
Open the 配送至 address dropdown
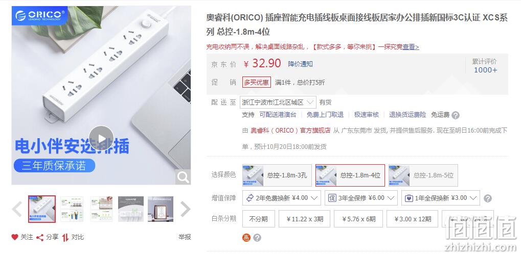[278, 102]
